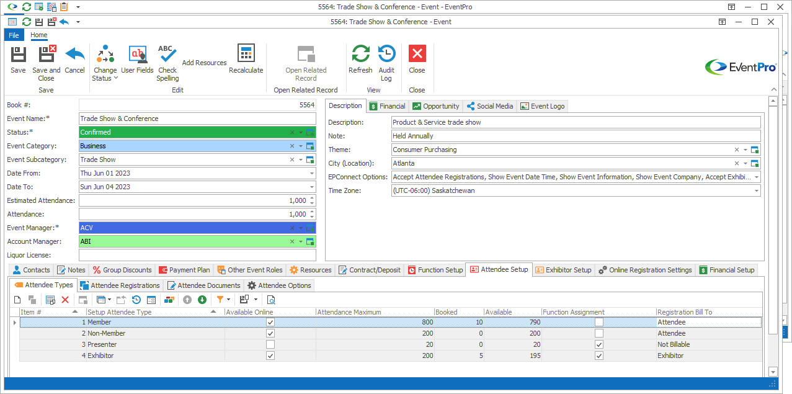The image size is (792, 394).
Task: Click the Cancel arrow icon in ribbon
Action: coord(74,53)
